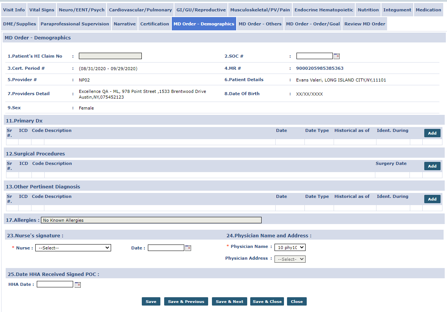Click Add in Surgical Procedures section

432,166
